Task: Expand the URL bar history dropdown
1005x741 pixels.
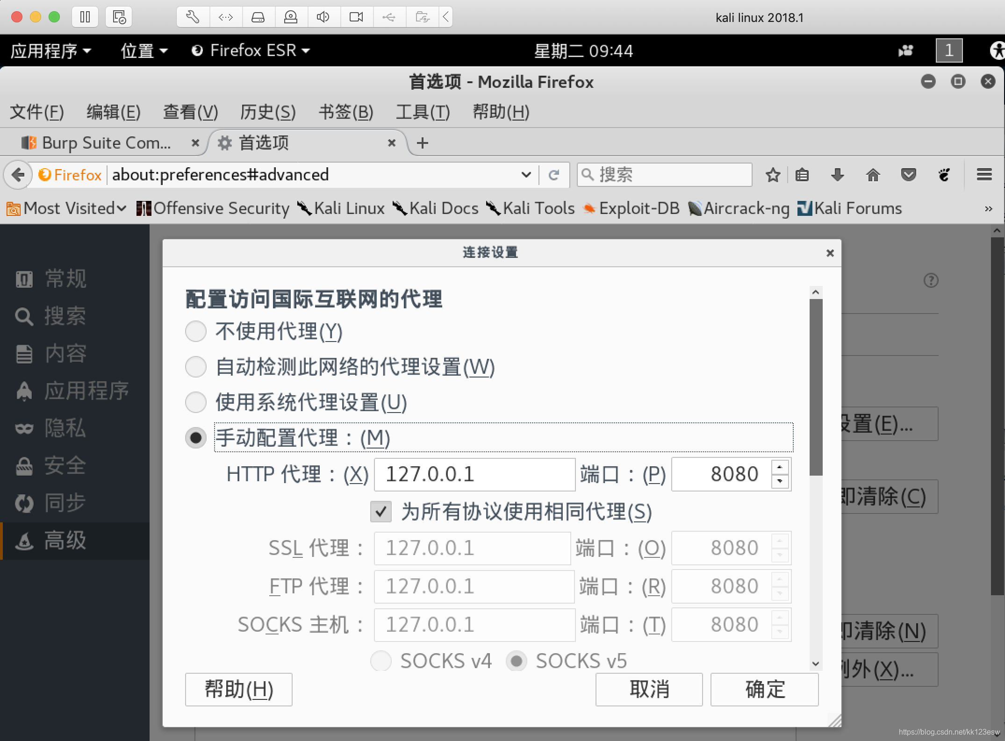Action: 526,175
